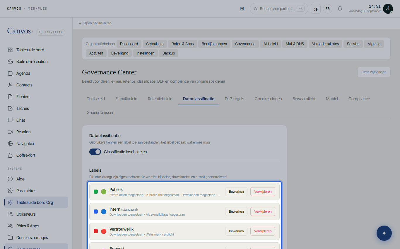
Task: Delete the Publiek label
Action: point(263,192)
